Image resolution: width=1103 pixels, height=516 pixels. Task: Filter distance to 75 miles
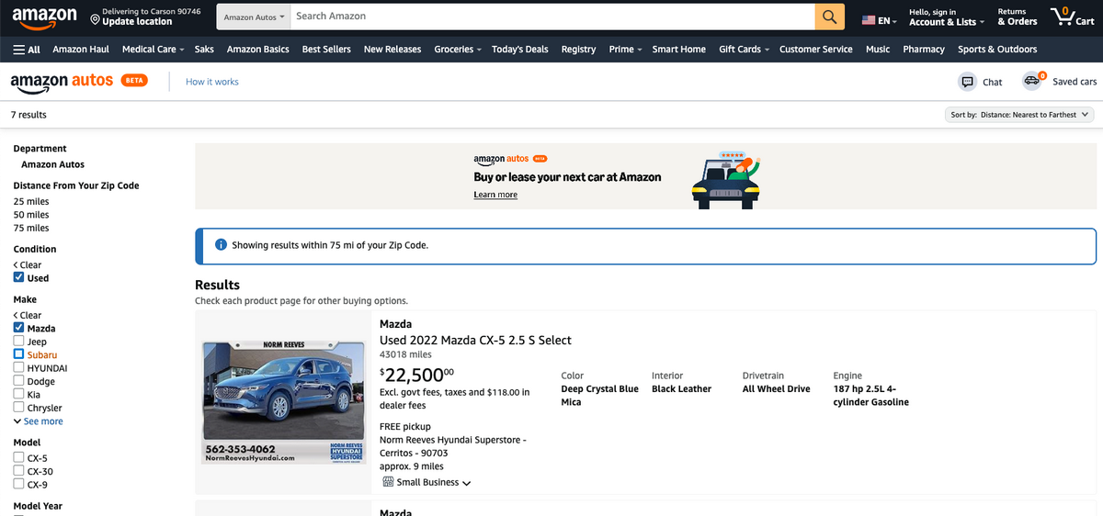[31, 228]
